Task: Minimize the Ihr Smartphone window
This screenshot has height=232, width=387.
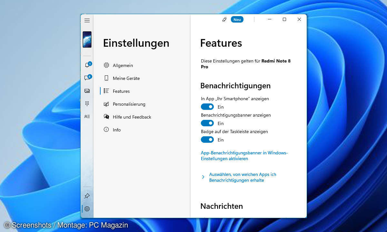Action: tap(270, 19)
